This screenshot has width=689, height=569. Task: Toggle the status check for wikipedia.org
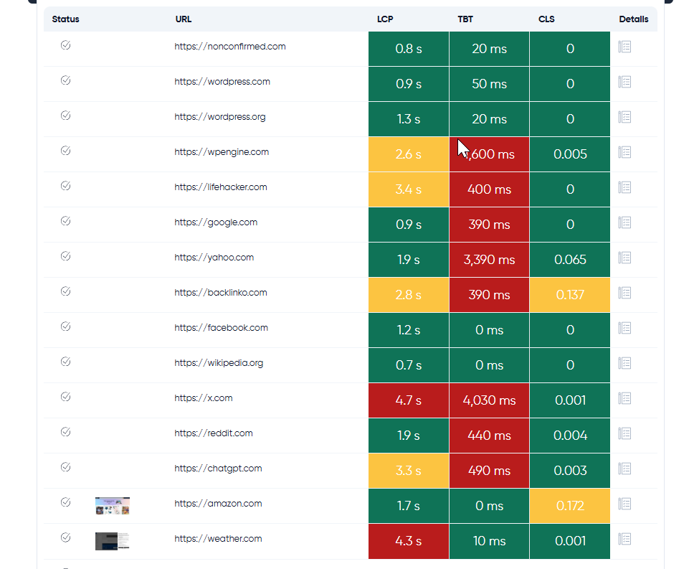65,361
